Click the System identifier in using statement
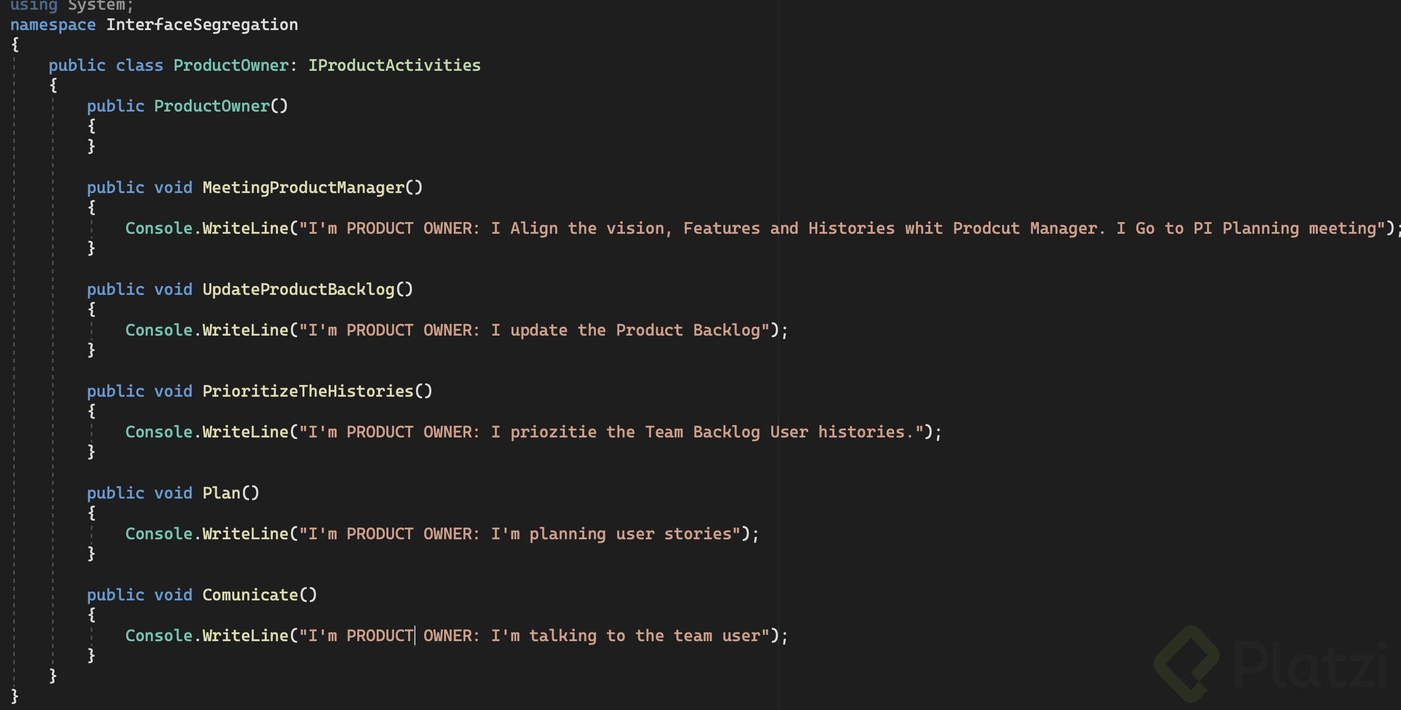Image resolution: width=1401 pixels, height=710 pixels. coord(96,5)
